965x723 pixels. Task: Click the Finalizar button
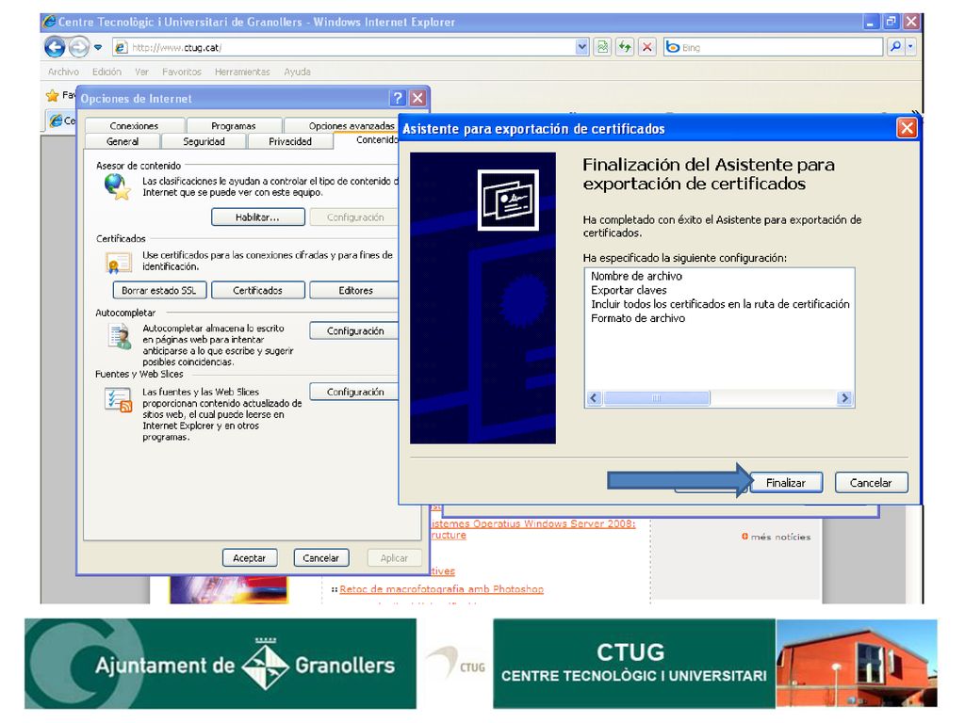pyautogui.click(x=786, y=483)
